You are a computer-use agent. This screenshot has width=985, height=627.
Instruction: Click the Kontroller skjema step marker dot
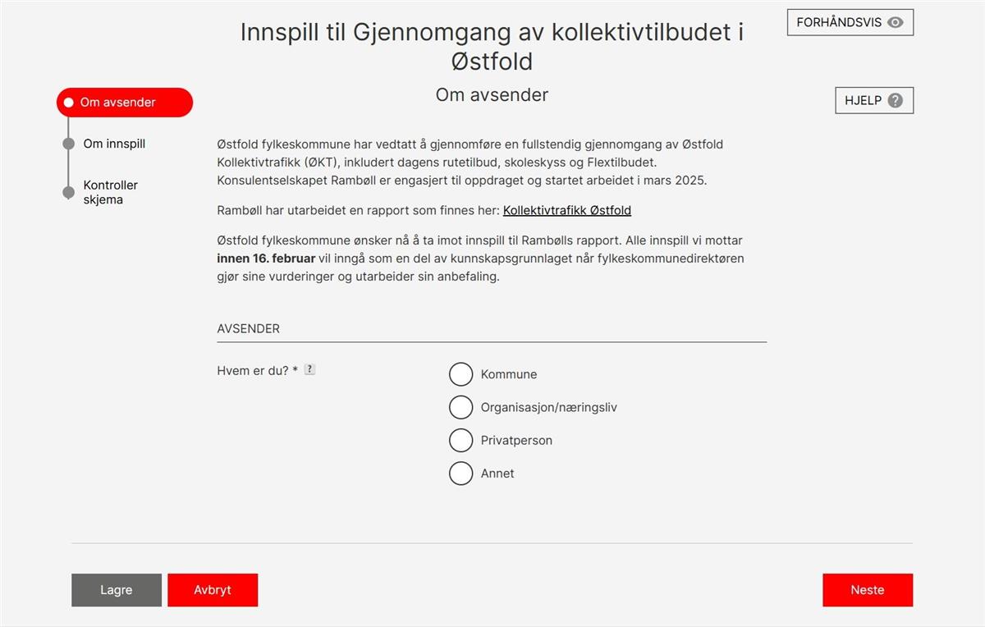point(69,193)
